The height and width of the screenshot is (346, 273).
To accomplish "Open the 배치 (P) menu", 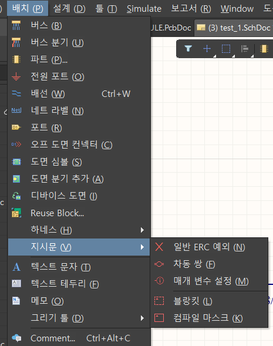I will coord(28,8).
